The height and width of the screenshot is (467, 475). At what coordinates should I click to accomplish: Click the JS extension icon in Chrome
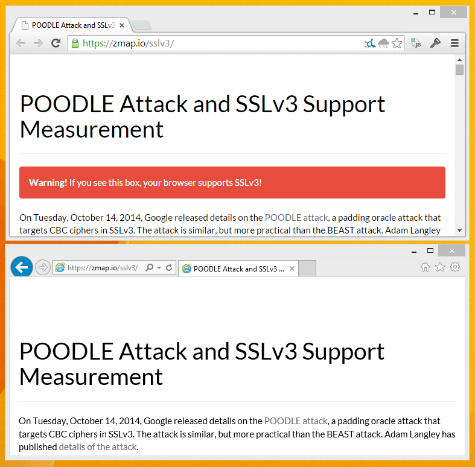coord(416,43)
